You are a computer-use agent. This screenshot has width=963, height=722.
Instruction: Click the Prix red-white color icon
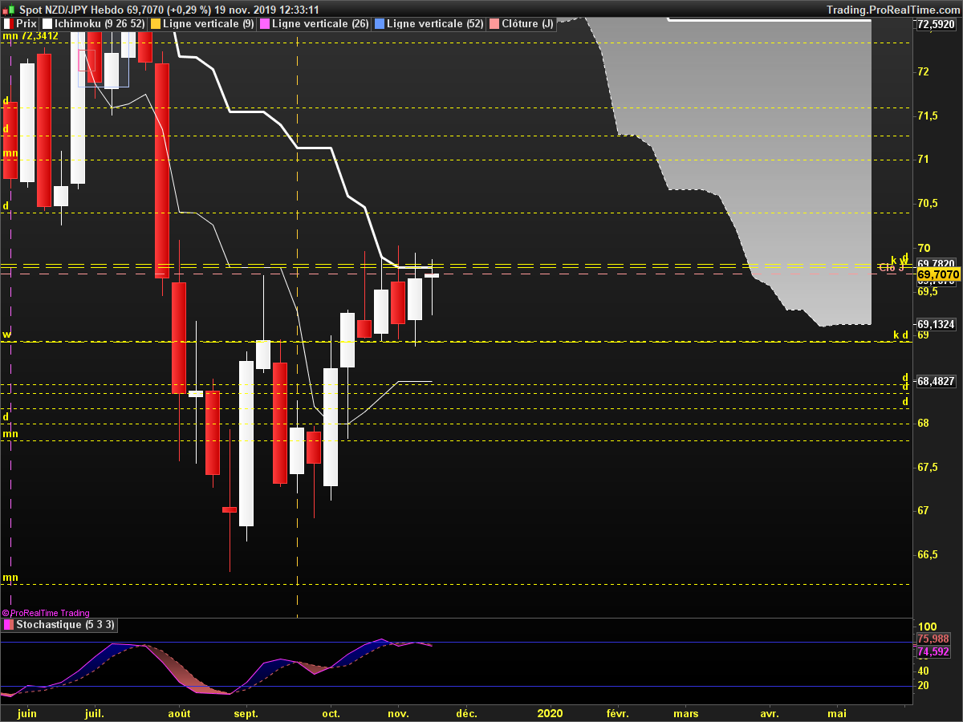(7, 23)
